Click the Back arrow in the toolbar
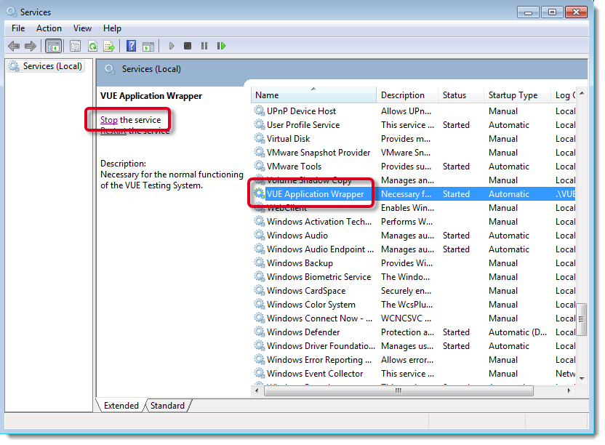605x445 pixels. coord(14,47)
